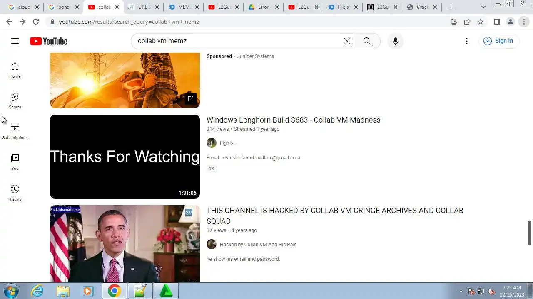Image resolution: width=533 pixels, height=299 pixels.
Task: Visit 'Hacked by Collab VM And His Pals' channel
Action: pos(258,245)
